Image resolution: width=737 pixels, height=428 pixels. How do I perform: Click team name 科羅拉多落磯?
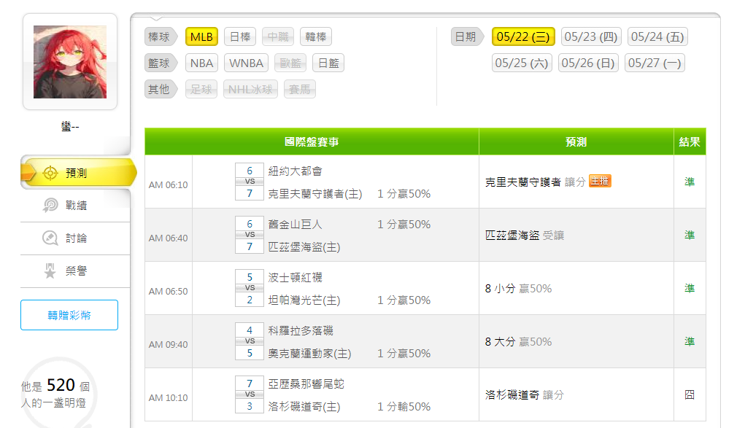tap(301, 330)
